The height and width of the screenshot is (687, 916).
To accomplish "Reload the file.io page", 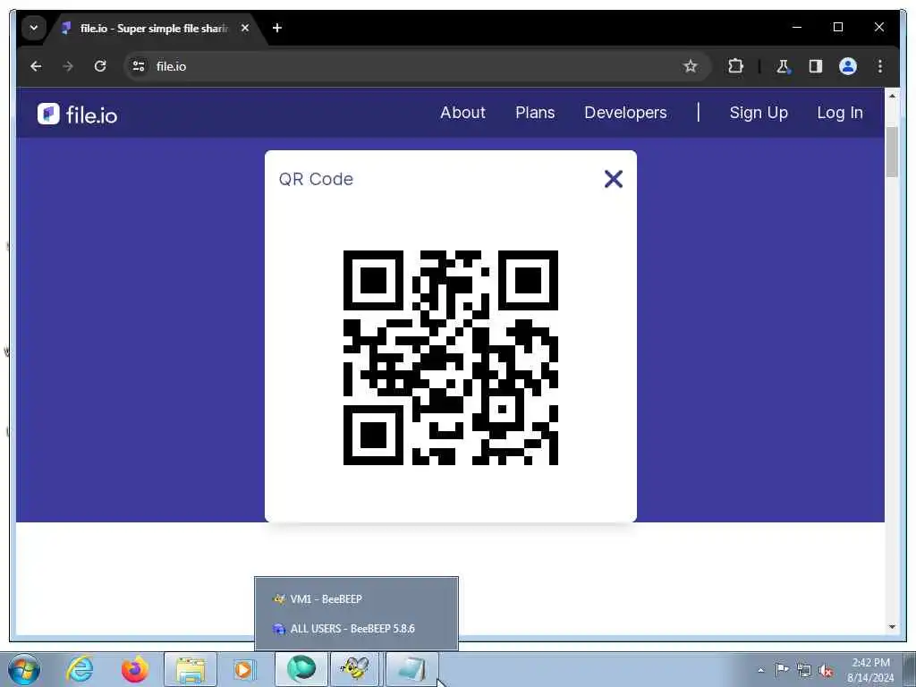I will coord(100,66).
